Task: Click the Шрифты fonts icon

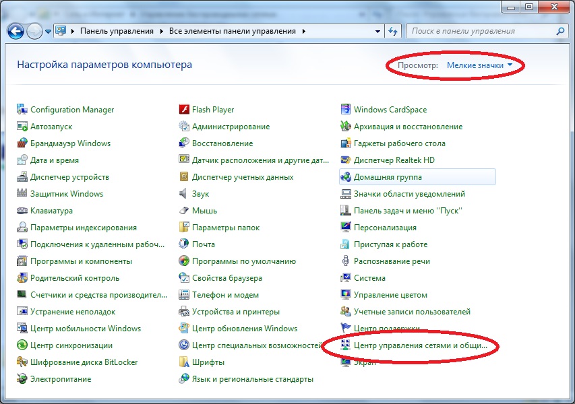Action: click(184, 362)
